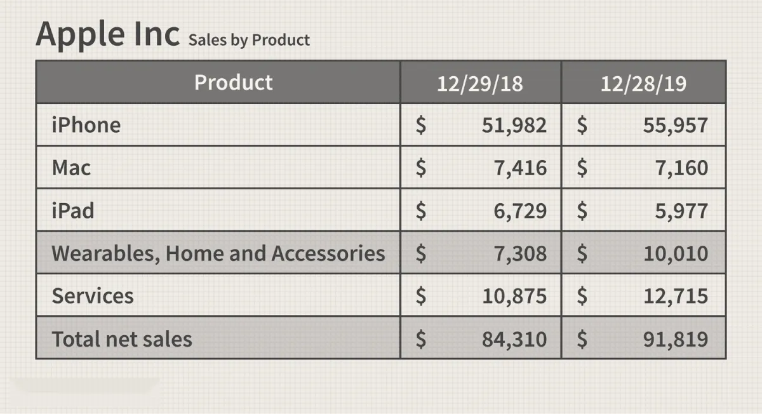This screenshot has height=414, width=762.
Task: Select iPad 2019 value 5,977
Action: [681, 211]
